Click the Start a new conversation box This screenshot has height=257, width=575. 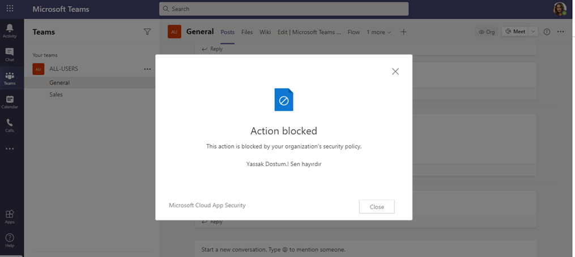pyautogui.click(x=365, y=249)
